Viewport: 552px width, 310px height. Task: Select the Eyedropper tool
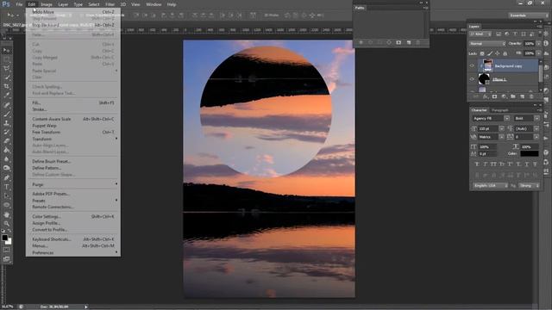pyautogui.click(x=6, y=96)
